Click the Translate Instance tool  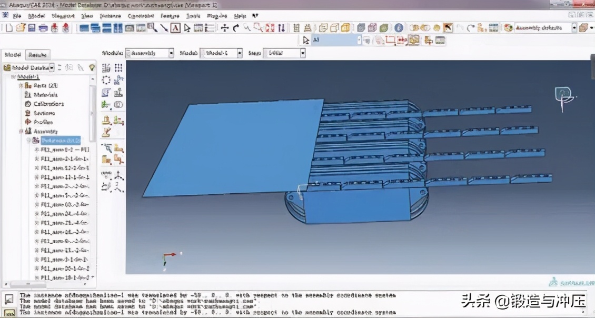[x=118, y=80]
